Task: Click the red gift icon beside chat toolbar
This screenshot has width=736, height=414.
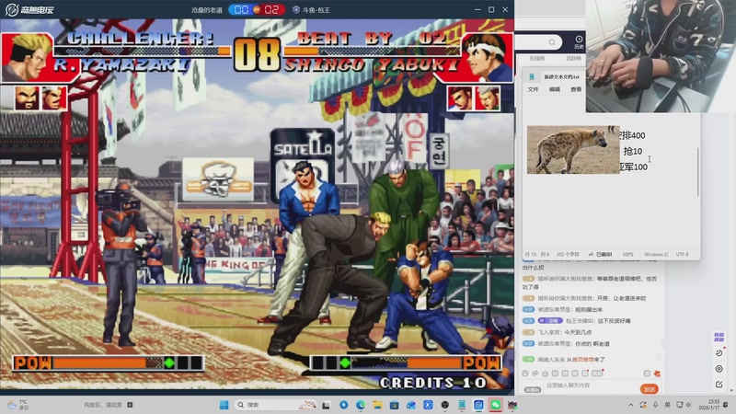Action: (x=657, y=374)
